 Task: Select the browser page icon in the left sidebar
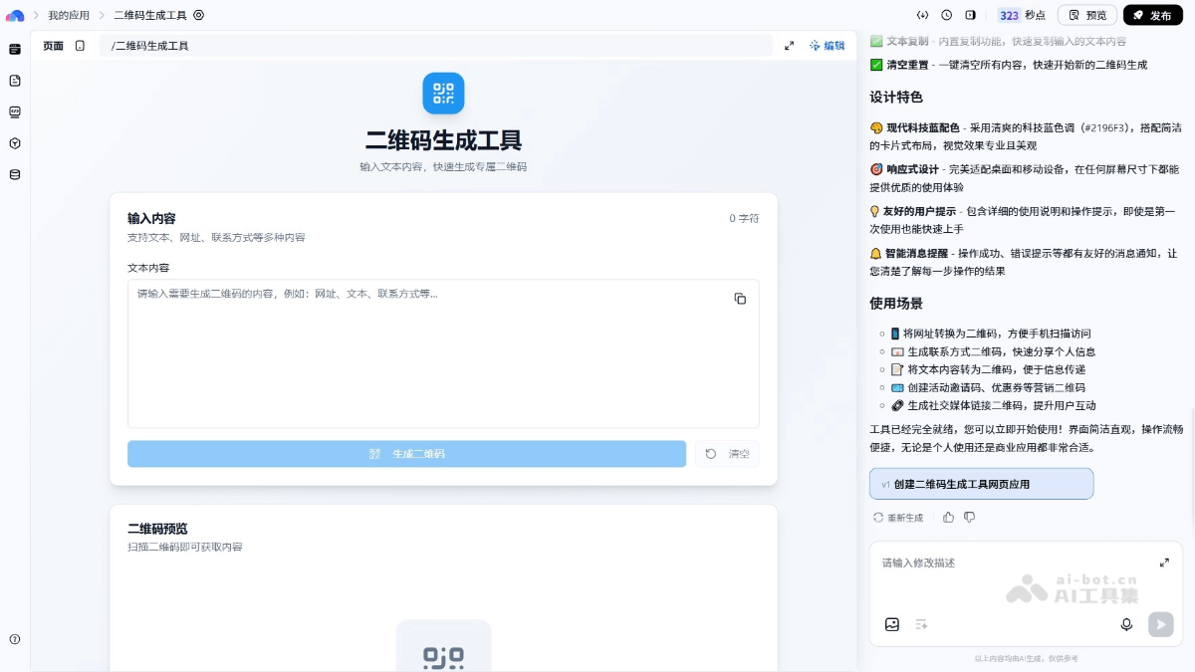click(14, 48)
